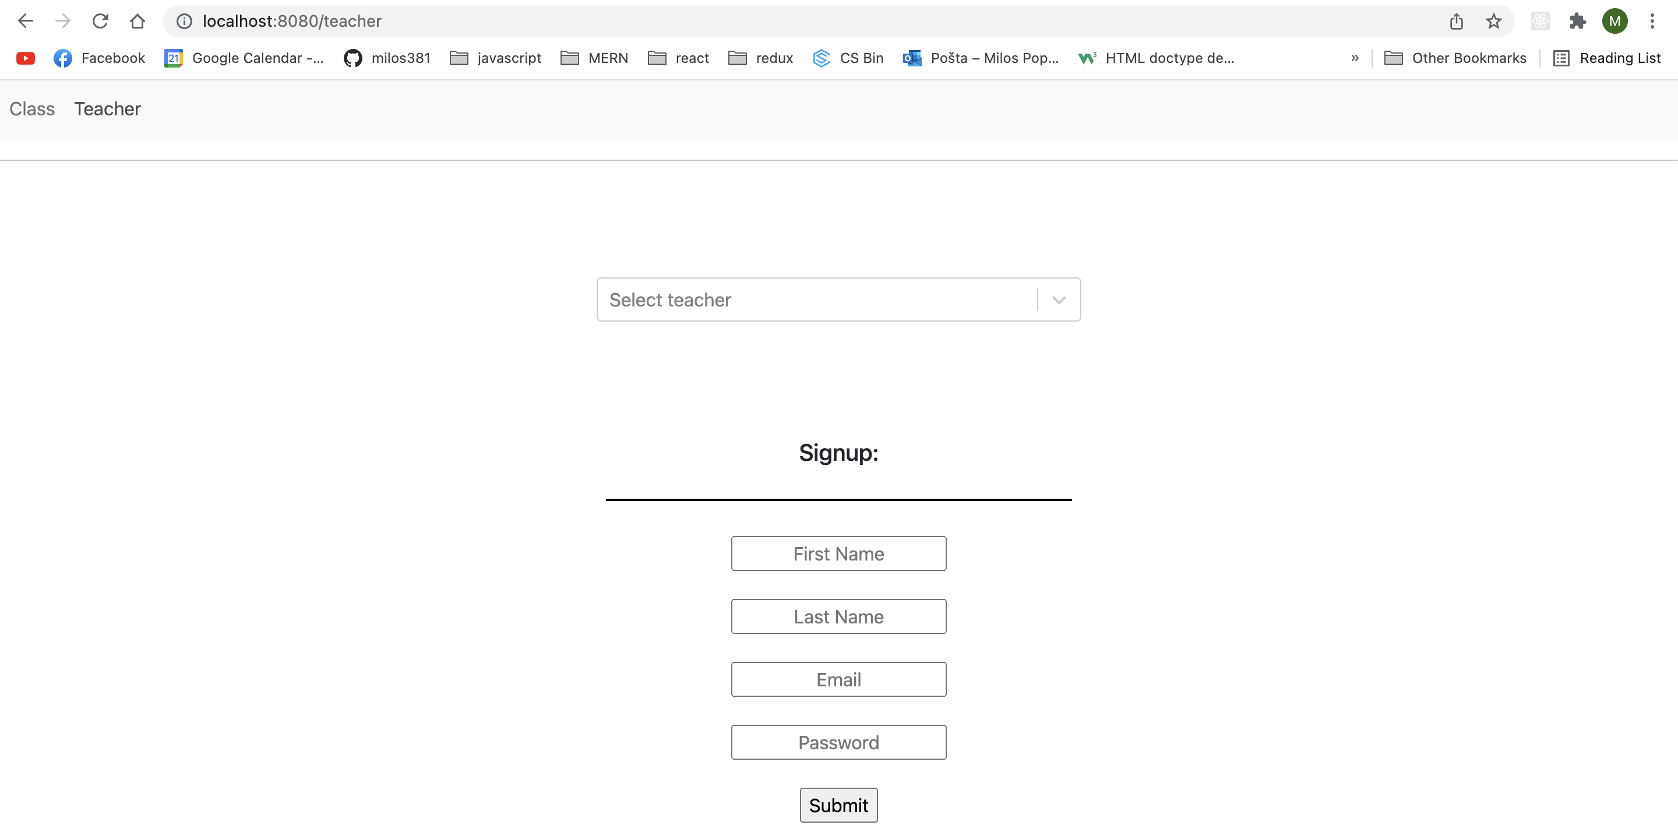Open Chrome three-dot menu

[1652, 21]
